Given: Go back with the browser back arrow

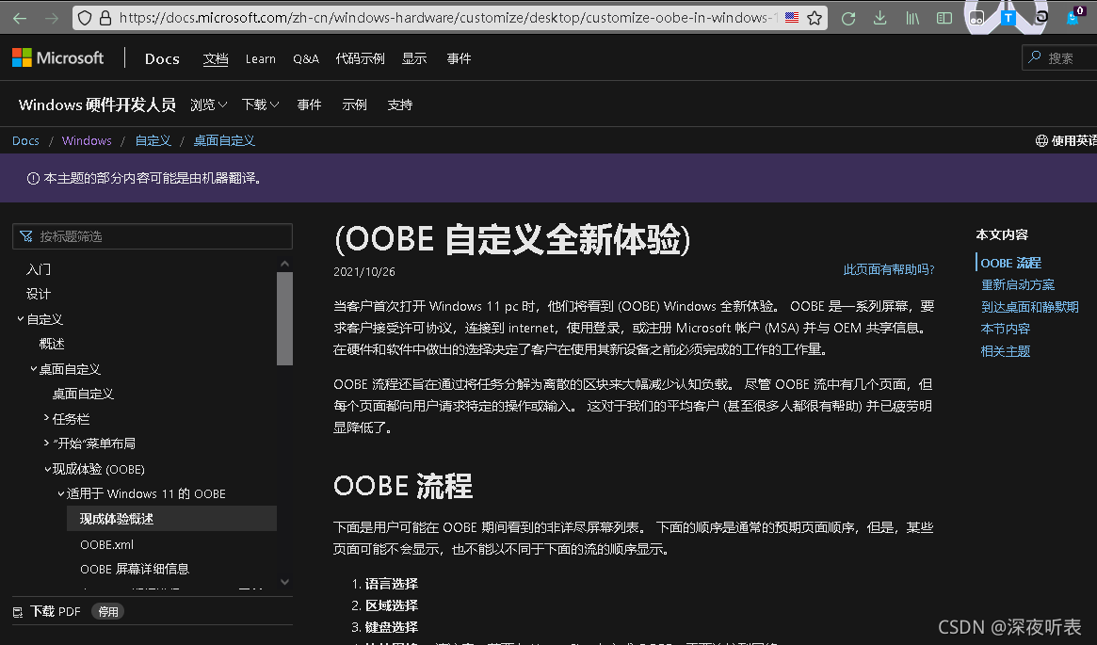Looking at the screenshot, I should 20,18.
